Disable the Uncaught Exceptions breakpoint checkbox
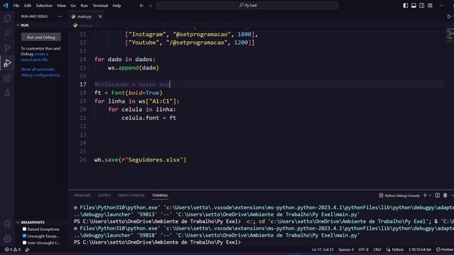This screenshot has height=255, width=454. click(24, 236)
